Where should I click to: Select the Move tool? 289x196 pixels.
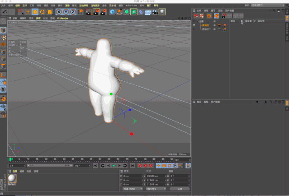coord(28,12)
